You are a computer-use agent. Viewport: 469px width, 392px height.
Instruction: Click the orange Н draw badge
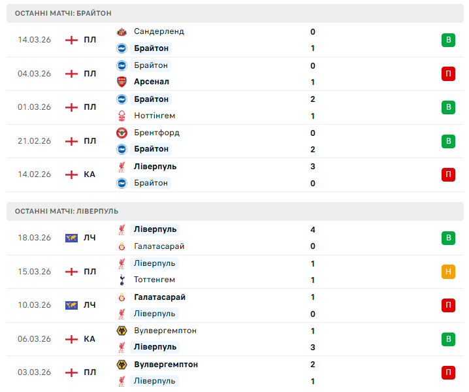point(448,272)
